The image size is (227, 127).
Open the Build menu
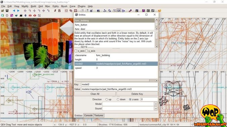pyautogui.click(x=33, y=6)
